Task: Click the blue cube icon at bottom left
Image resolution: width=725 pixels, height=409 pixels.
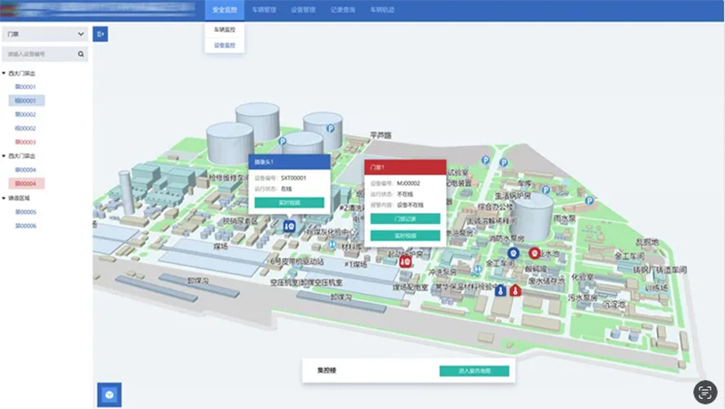Action: [x=109, y=394]
